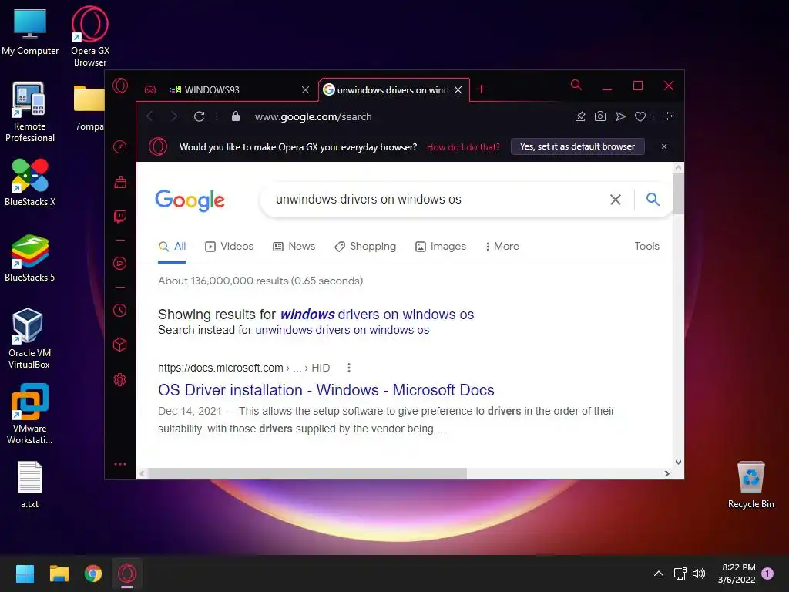Open GX Cleaner icon in sidebar
789x592 pixels.
(119, 182)
